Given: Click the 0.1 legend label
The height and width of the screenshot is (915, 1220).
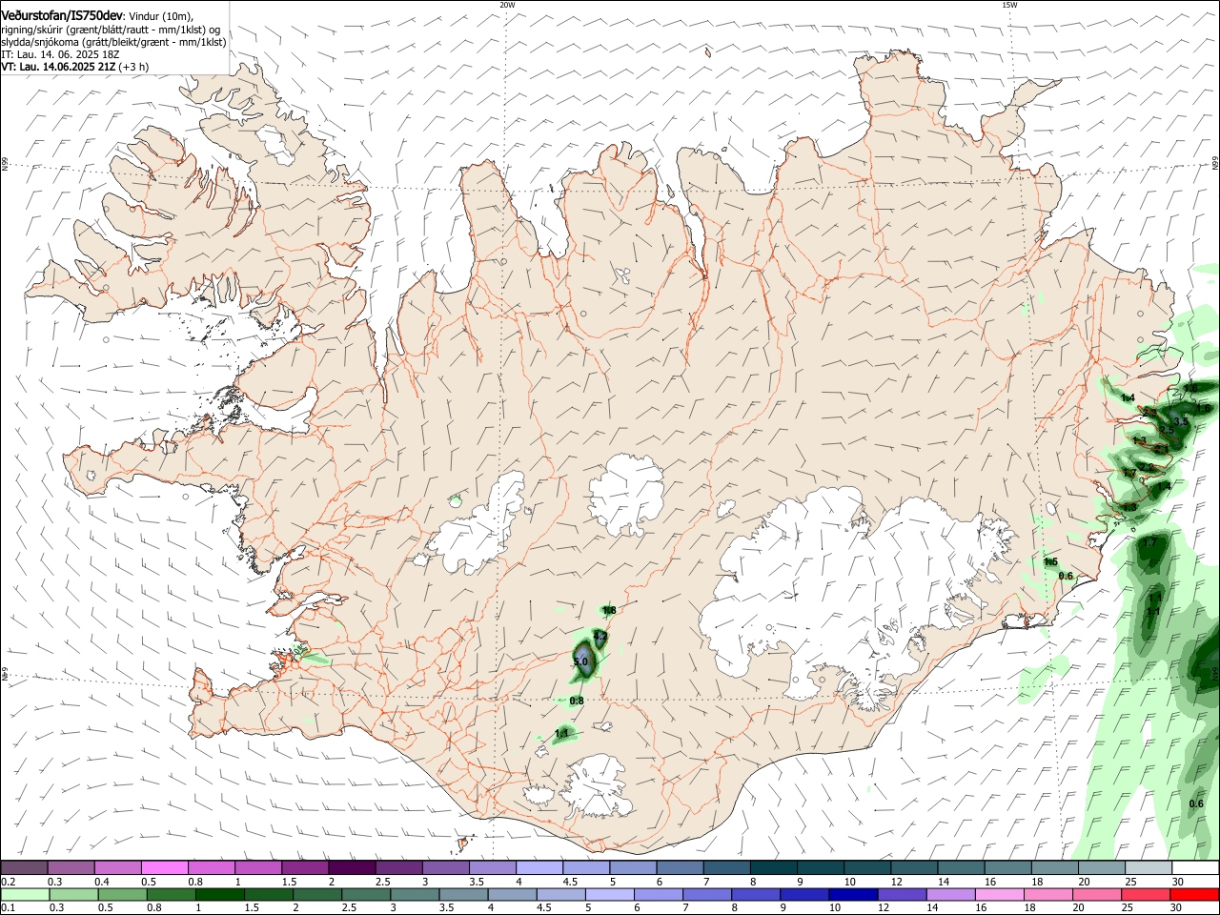Looking at the screenshot, I should click(x=9, y=908).
